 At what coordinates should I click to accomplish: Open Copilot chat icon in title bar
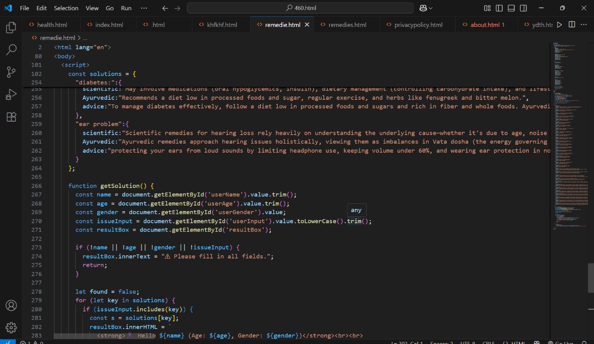tap(423, 8)
